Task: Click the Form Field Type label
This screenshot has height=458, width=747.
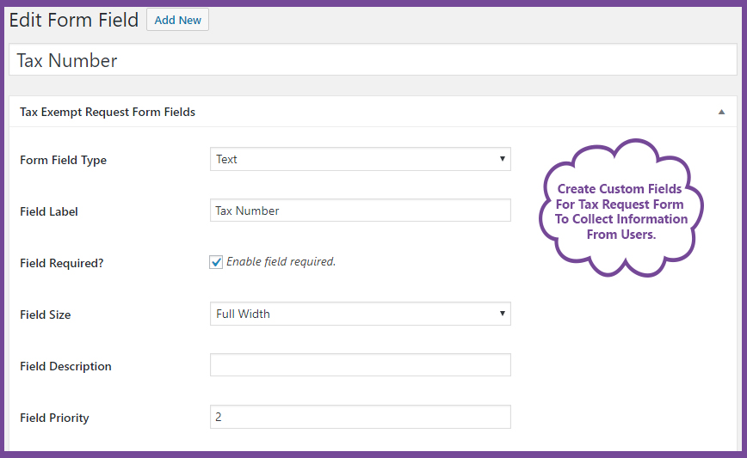Action: click(x=64, y=161)
